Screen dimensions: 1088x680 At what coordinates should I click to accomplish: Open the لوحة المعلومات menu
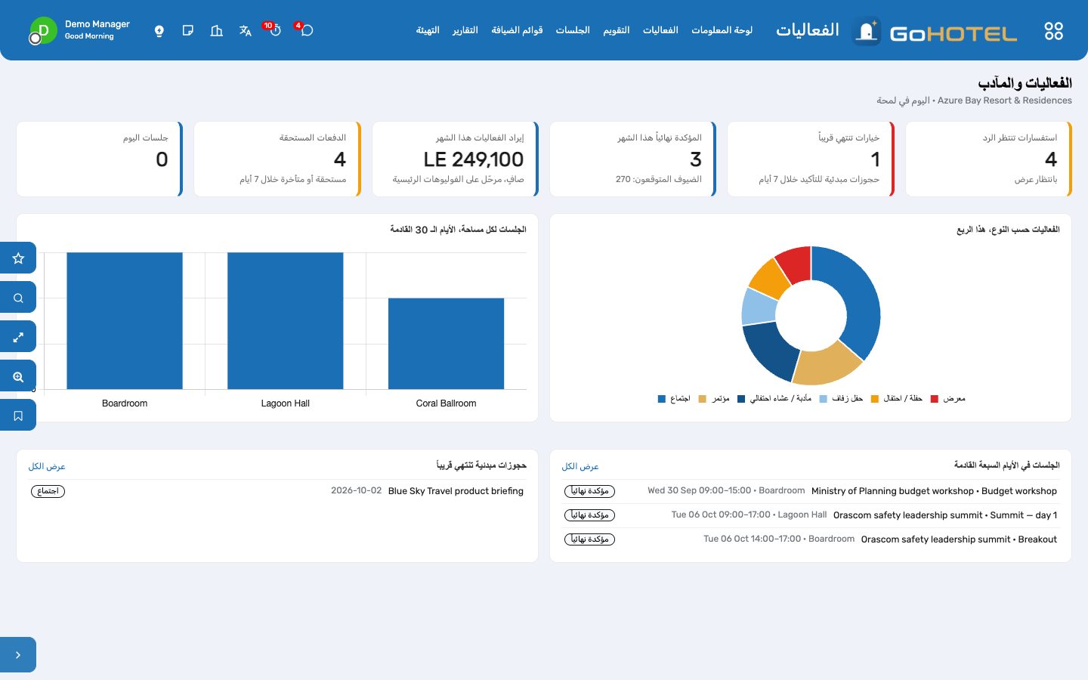pyautogui.click(x=722, y=30)
